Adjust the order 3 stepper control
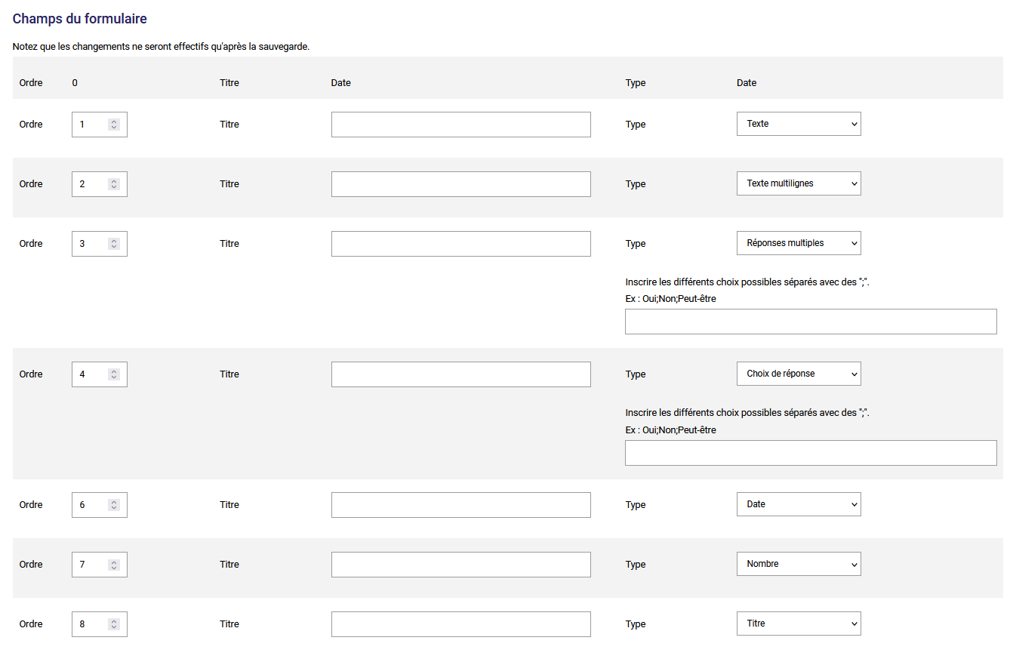The image size is (1010, 662). [x=114, y=244]
